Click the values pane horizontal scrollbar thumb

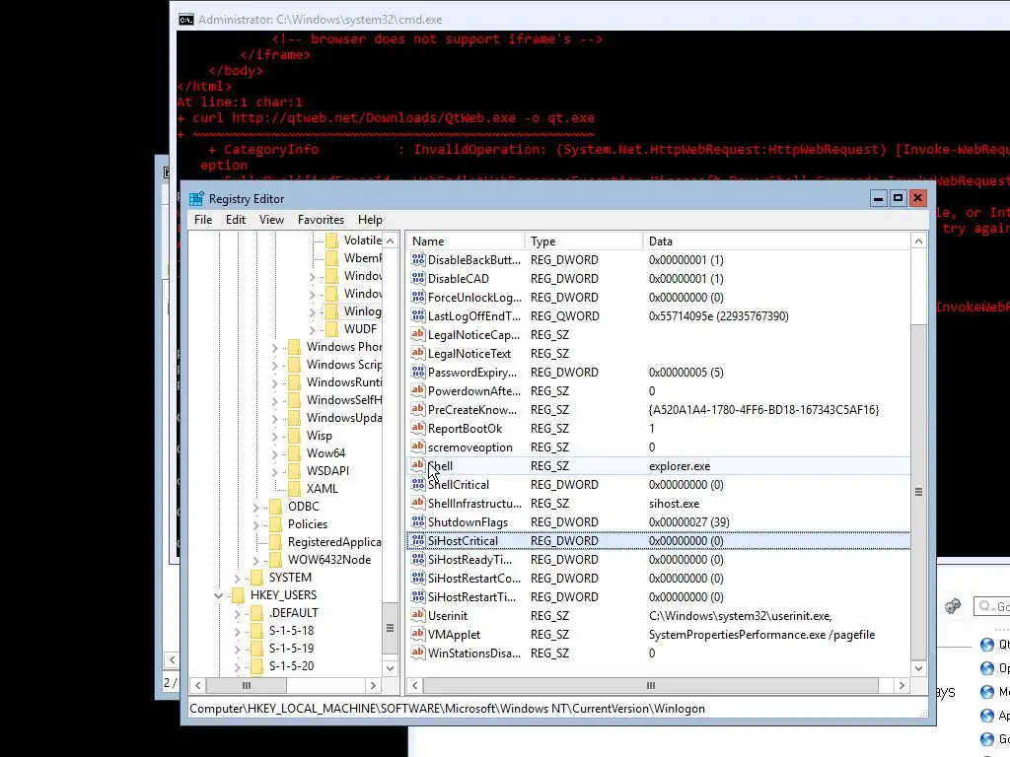click(x=651, y=686)
